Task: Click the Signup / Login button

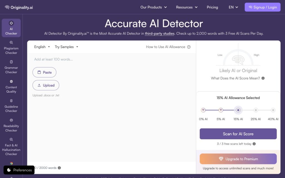Action: click(x=262, y=7)
